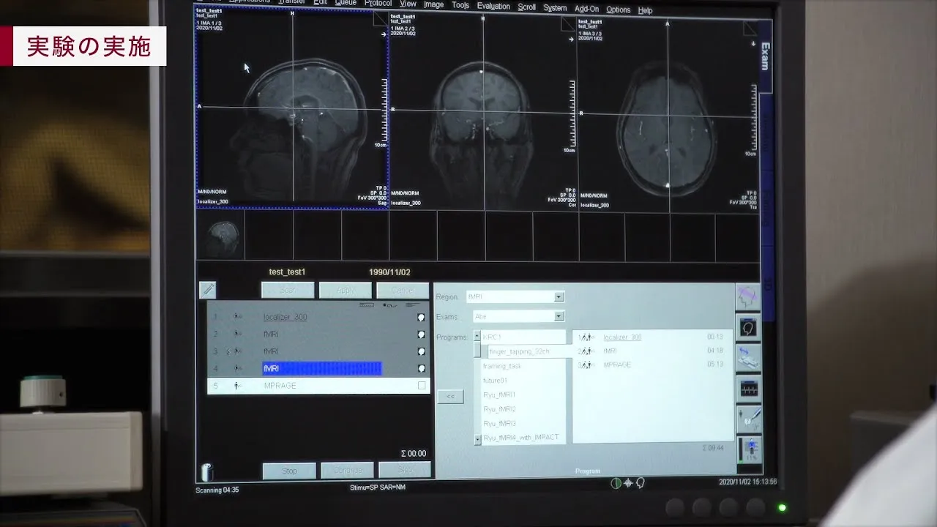
Task: Click the head marker on queue row 2 fMRI
Action: [421, 334]
